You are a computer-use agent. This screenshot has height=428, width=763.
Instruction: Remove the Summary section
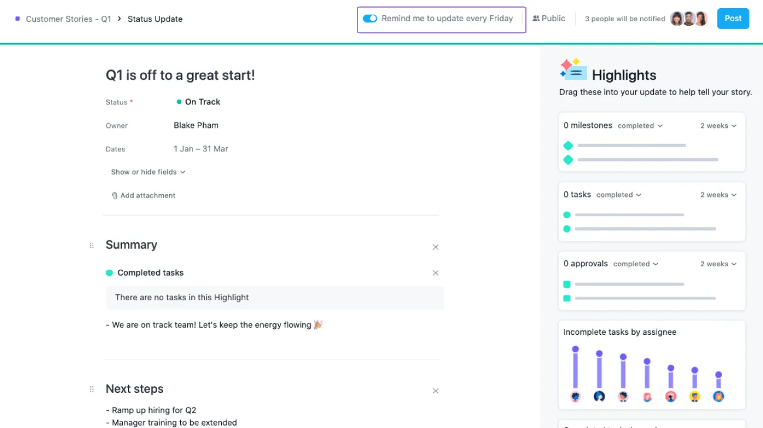click(435, 247)
